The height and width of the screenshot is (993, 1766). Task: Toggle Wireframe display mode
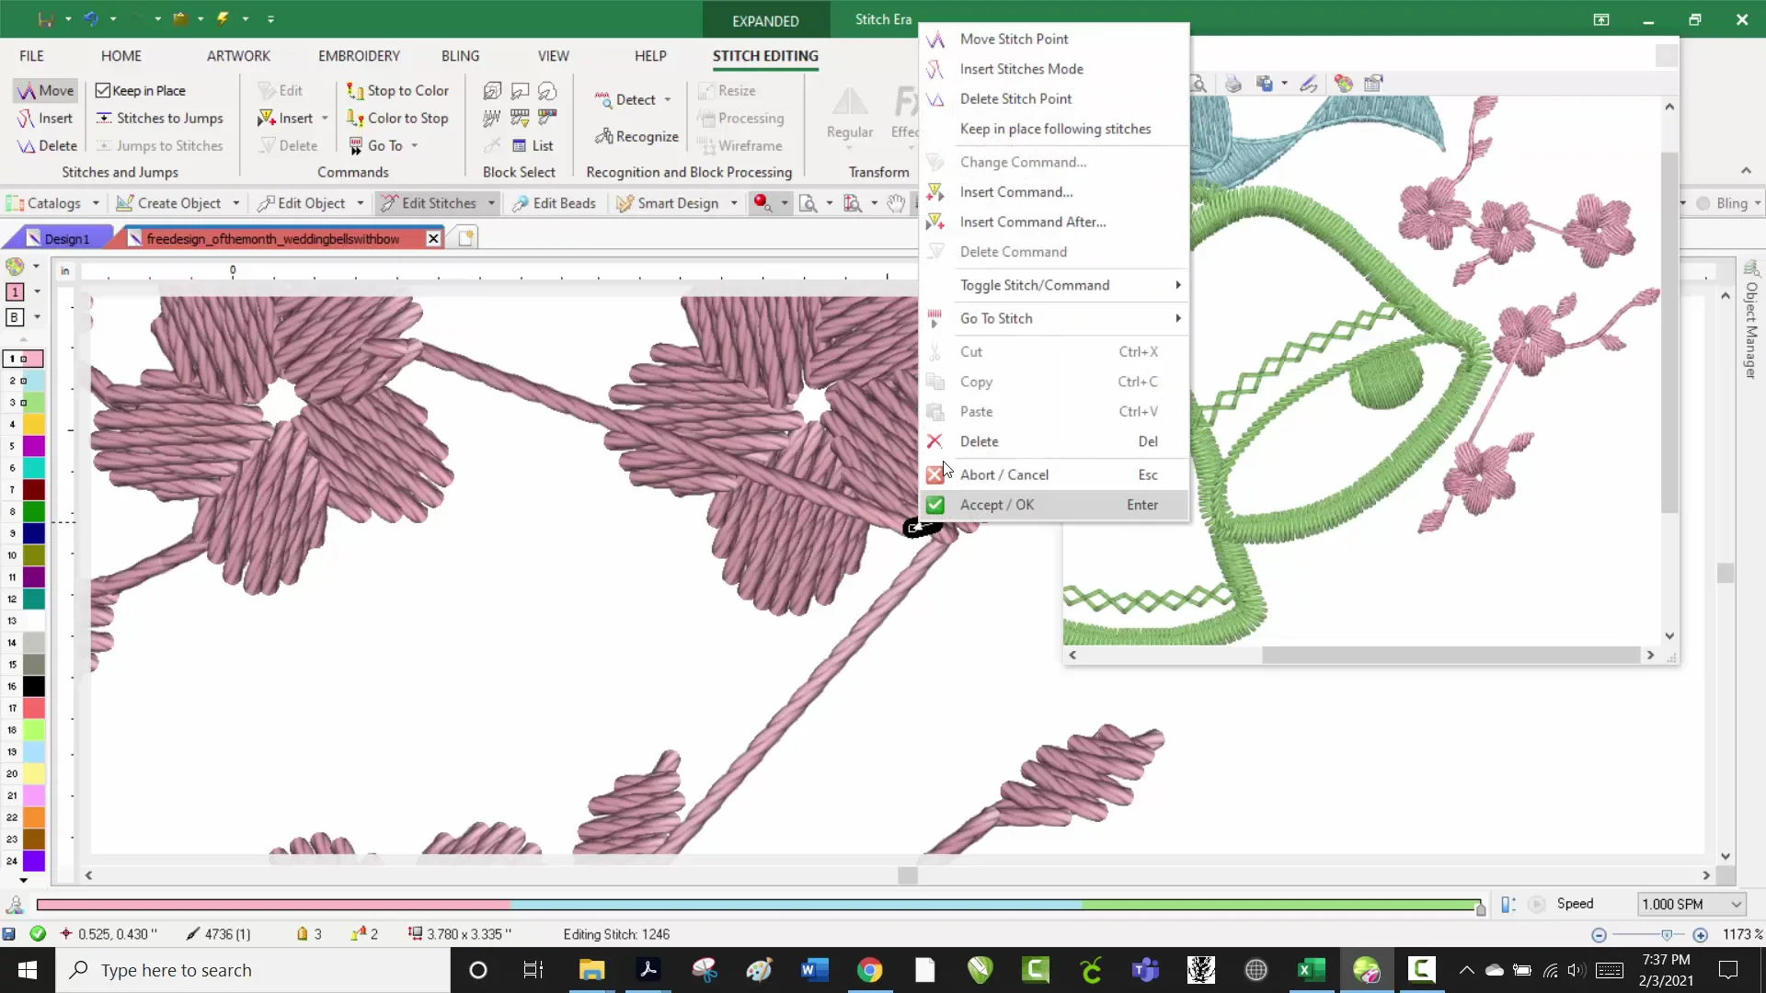point(741,145)
